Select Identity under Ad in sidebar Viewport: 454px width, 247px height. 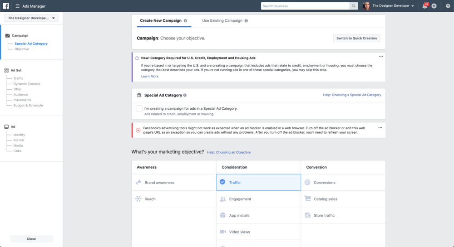19,135
